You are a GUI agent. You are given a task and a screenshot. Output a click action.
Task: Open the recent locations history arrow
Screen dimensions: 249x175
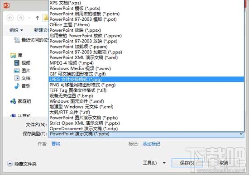[x=29, y=18]
